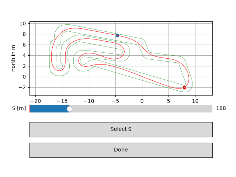Click the −20 tick label on the horizontal axis
The width and height of the screenshot is (236, 177).
(35, 101)
